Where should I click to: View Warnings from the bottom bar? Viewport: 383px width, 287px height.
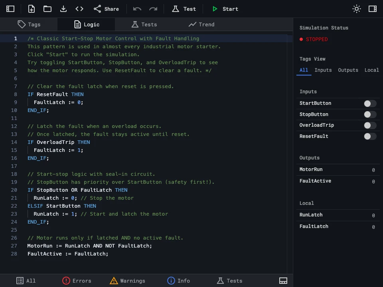pyautogui.click(x=128, y=281)
